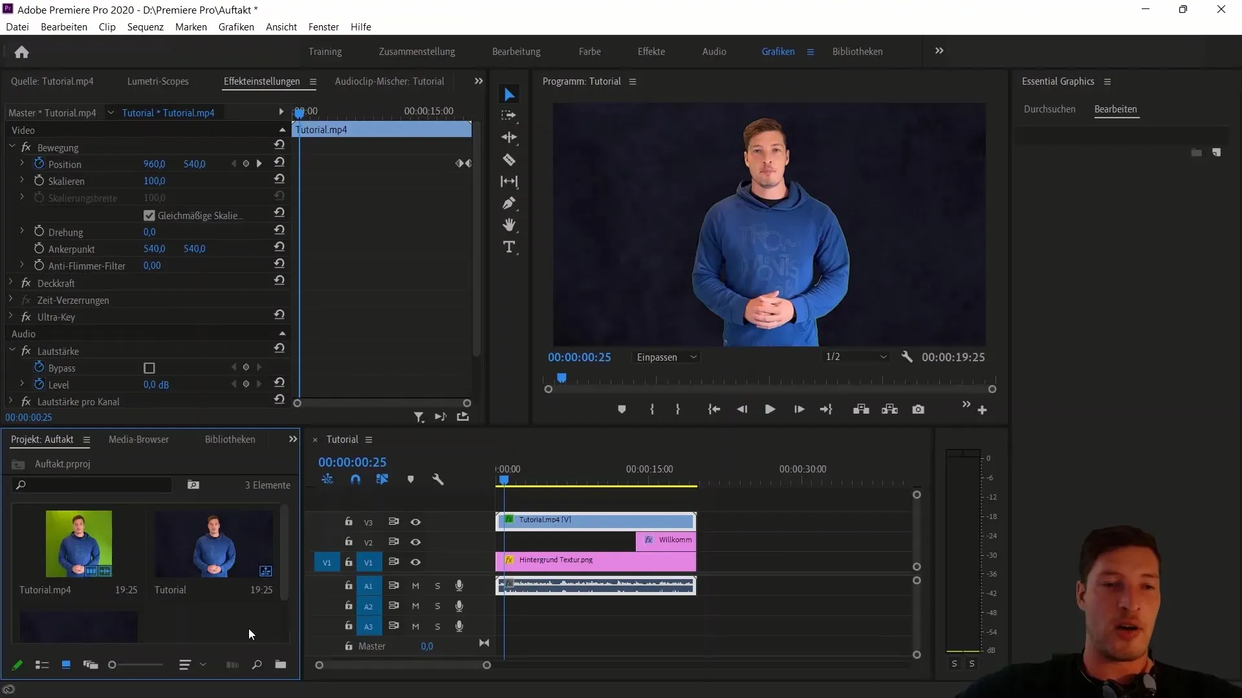Step forward one frame
Viewport: 1242px width, 698px height.
[799, 410]
